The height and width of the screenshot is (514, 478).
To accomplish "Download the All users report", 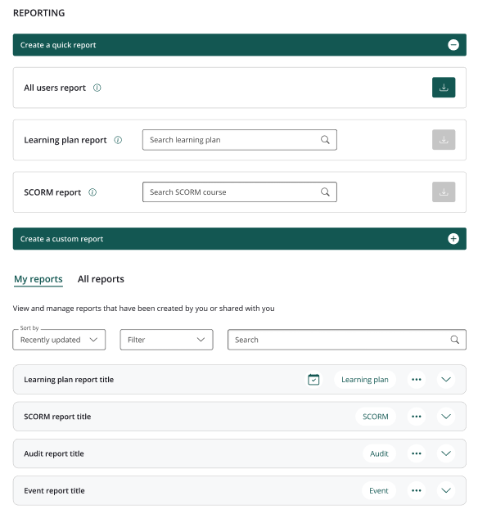I will tap(444, 88).
